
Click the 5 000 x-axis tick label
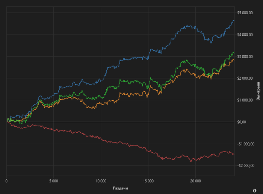point(54,181)
